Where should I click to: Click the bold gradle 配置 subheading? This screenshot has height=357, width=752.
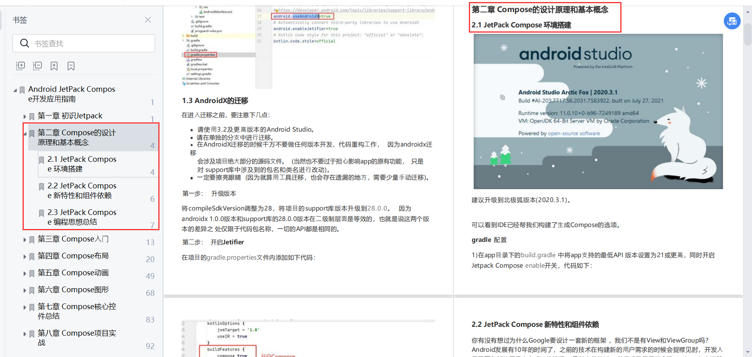tap(489, 240)
